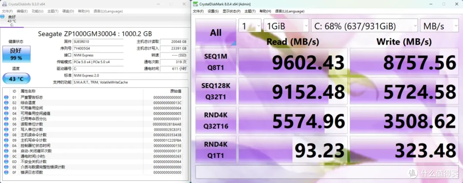Click the firmware field SUESR010
463x183 pixels.
point(98,42)
